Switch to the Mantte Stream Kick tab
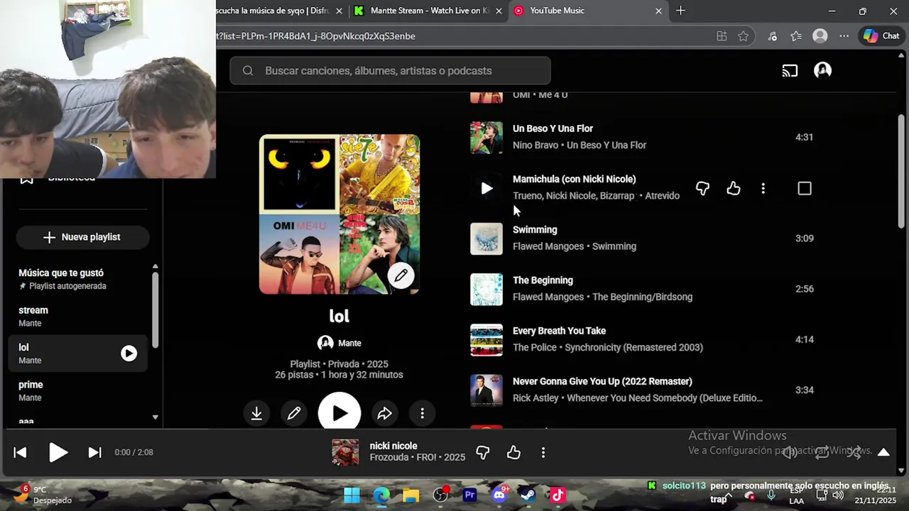Image resolution: width=909 pixels, height=511 pixels. pyautogui.click(x=428, y=11)
